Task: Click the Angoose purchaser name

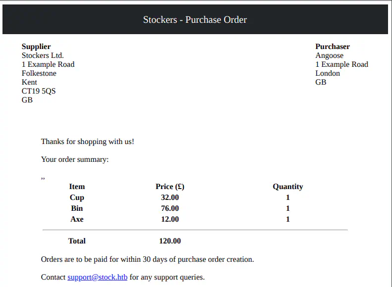Action: click(329, 55)
